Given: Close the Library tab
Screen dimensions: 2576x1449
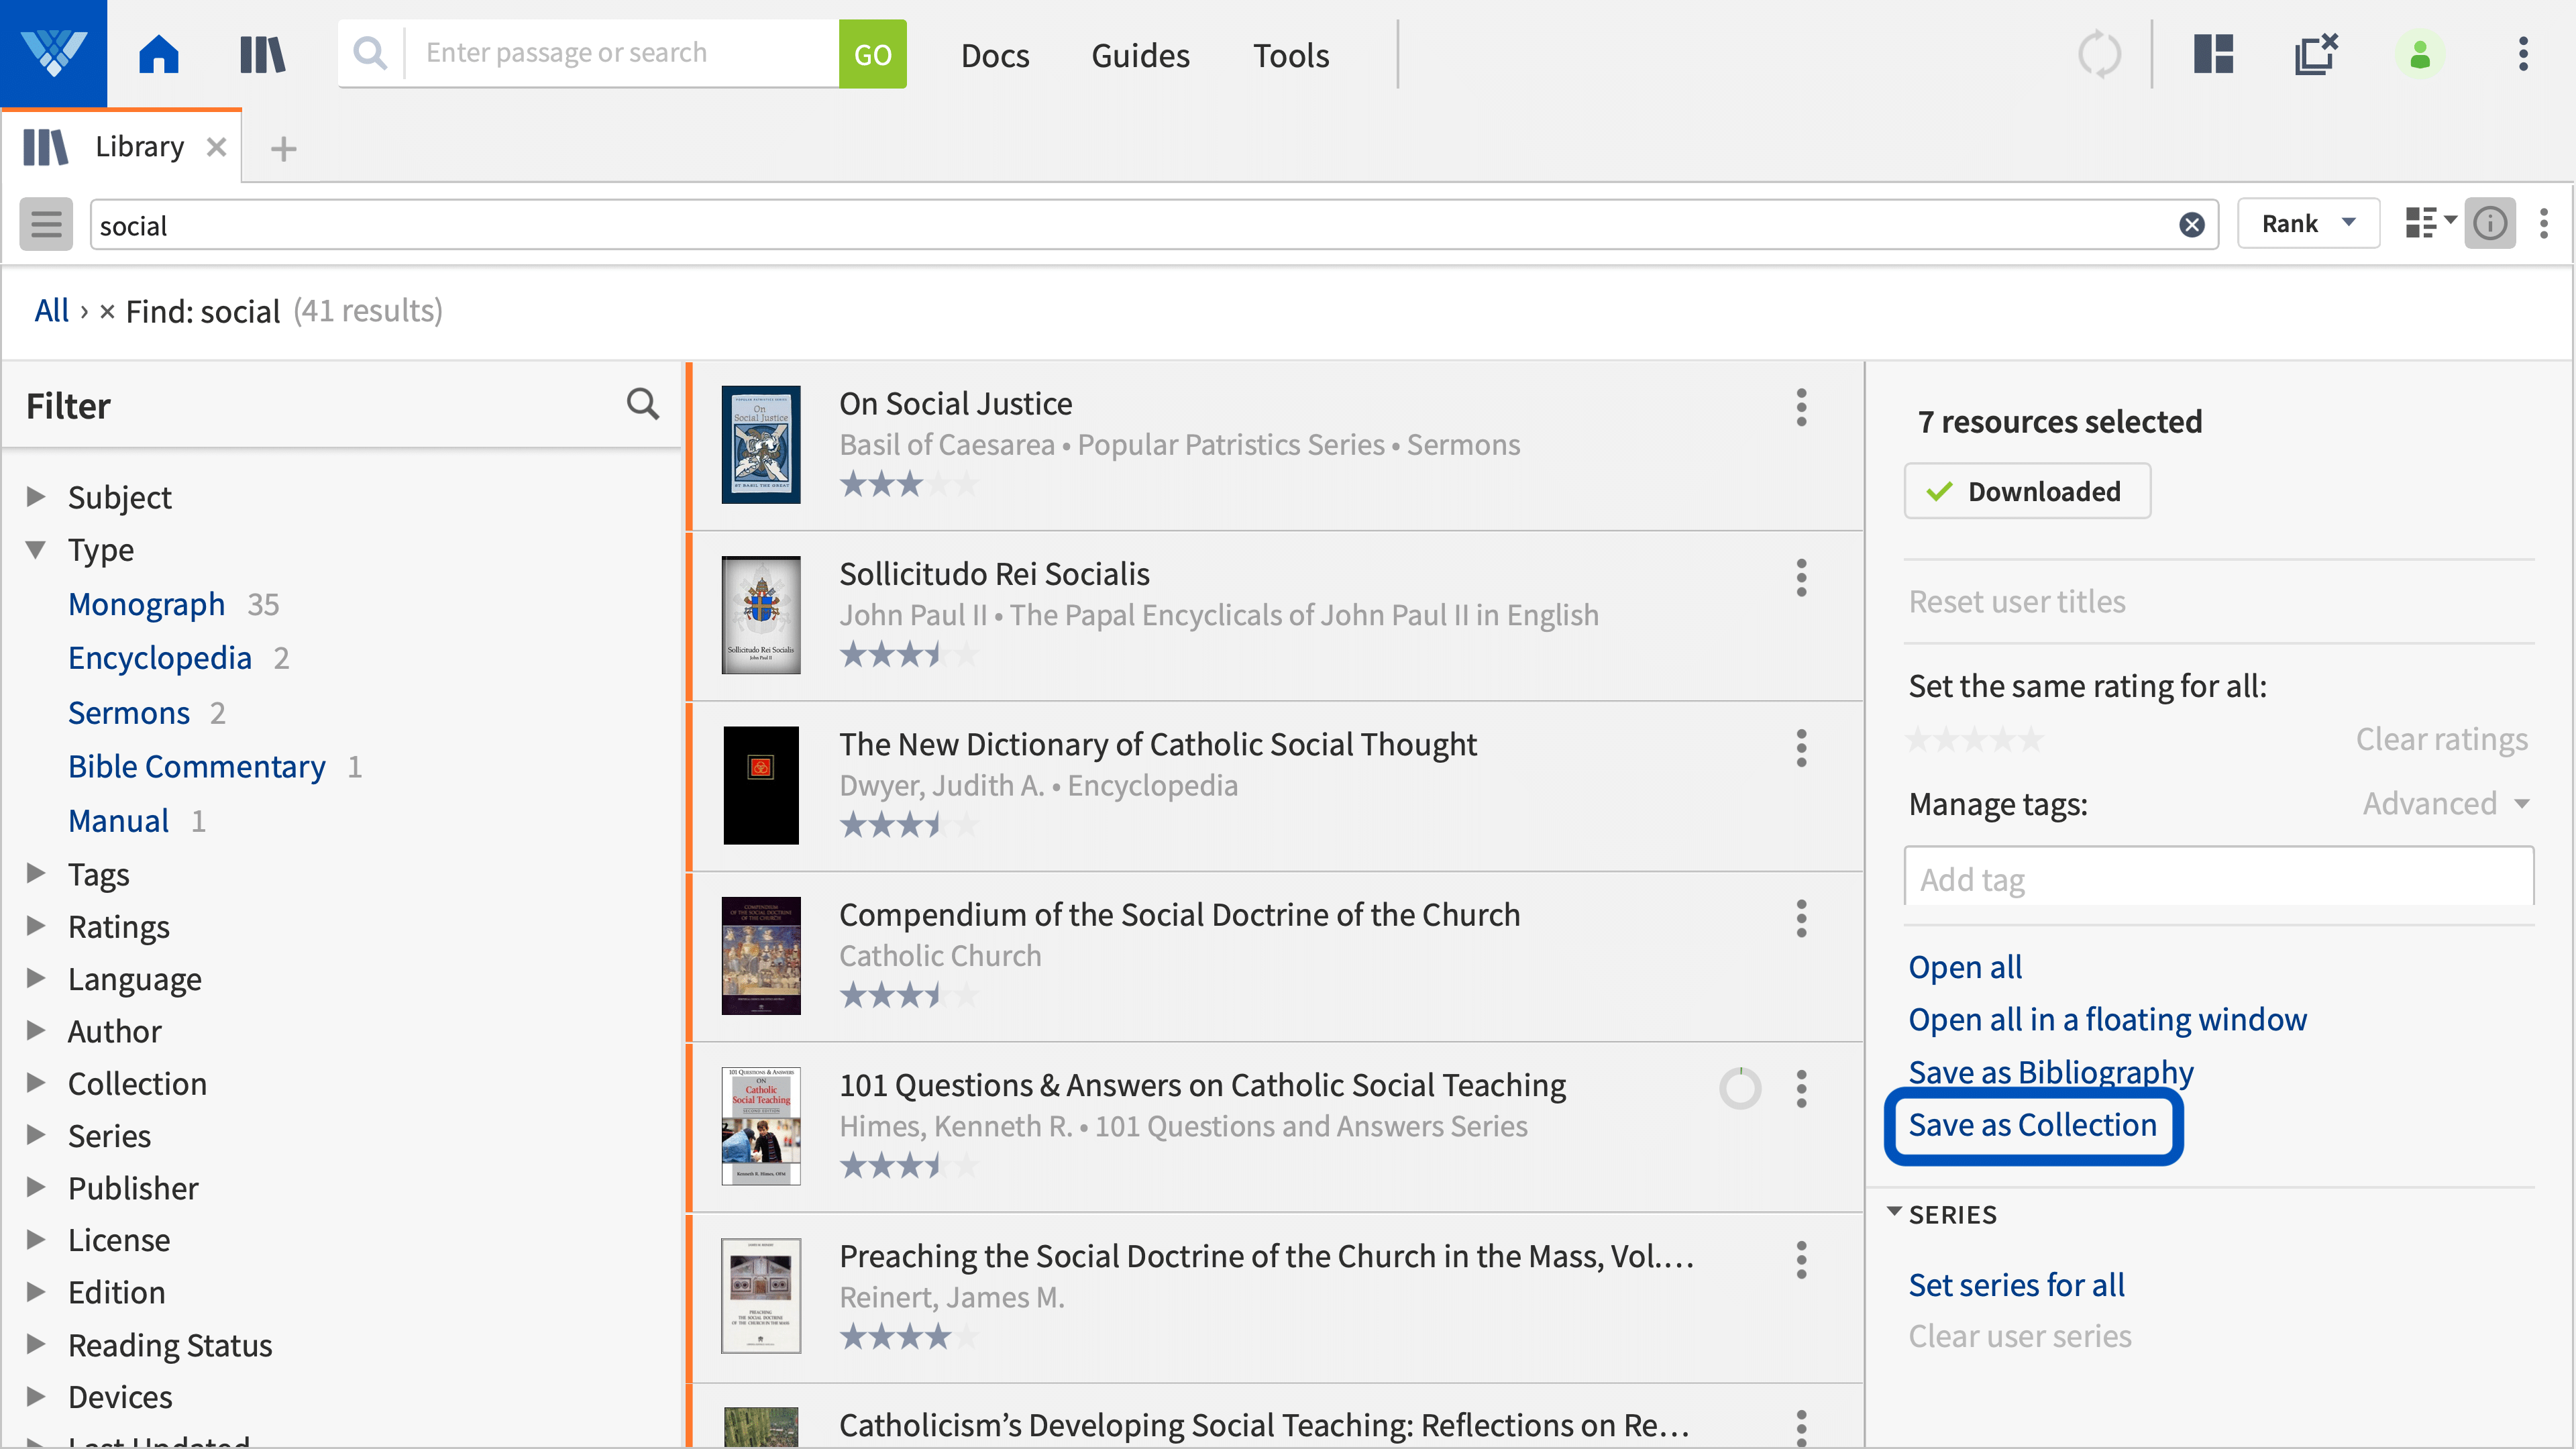Looking at the screenshot, I should point(216,147).
